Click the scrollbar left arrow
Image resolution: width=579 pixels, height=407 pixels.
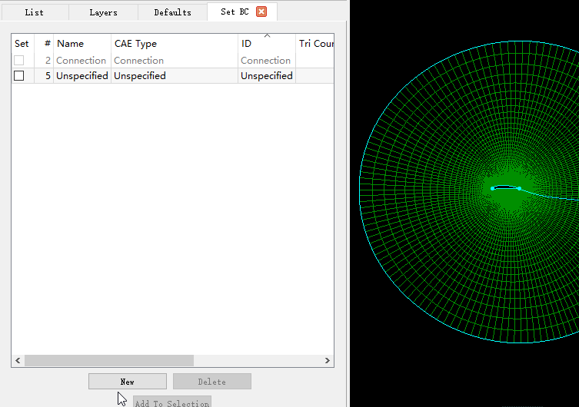(18, 361)
